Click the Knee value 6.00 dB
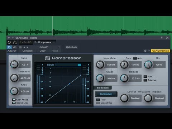 pos(25,91)
